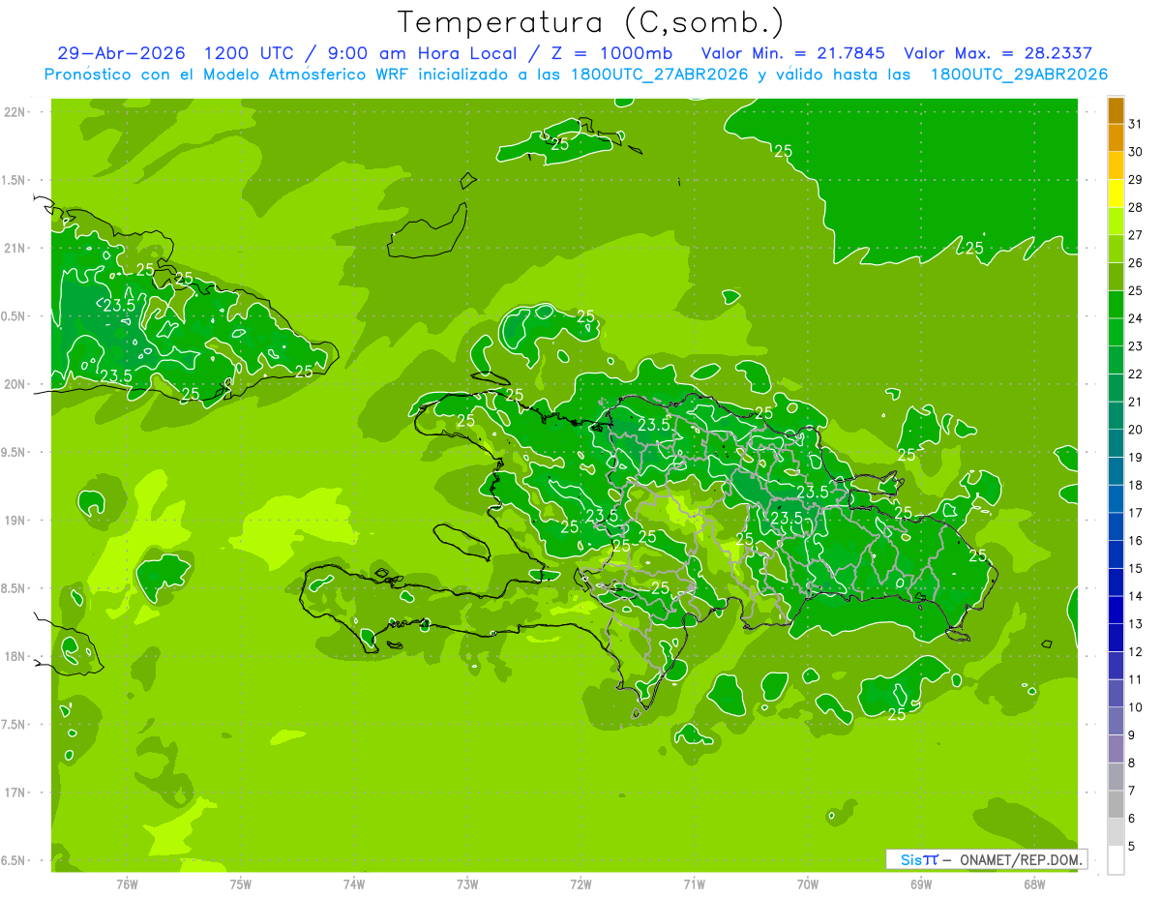Click the 68W longitude axis label
The height and width of the screenshot is (897, 1161).
1034,883
